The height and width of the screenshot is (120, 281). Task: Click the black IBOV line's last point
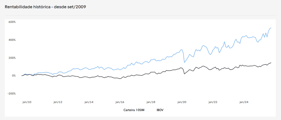pos(271,63)
